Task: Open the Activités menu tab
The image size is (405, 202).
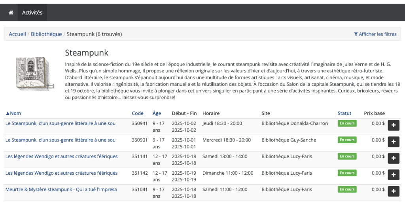Action: [x=32, y=13]
